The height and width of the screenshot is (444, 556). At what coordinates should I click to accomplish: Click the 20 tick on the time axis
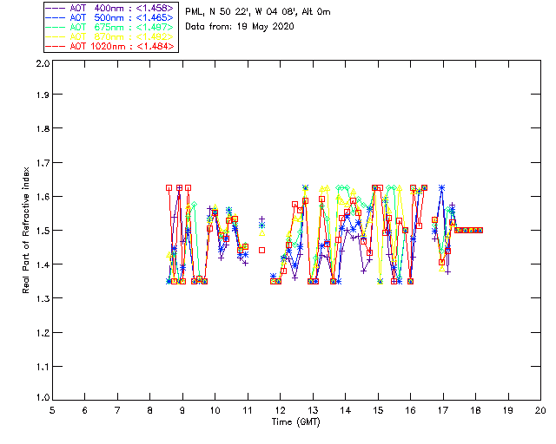[x=540, y=409]
